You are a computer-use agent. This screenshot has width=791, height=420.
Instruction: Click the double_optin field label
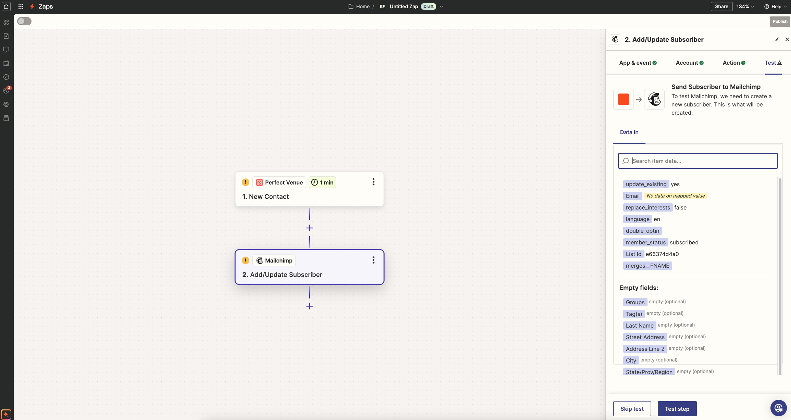pos(642,231)
